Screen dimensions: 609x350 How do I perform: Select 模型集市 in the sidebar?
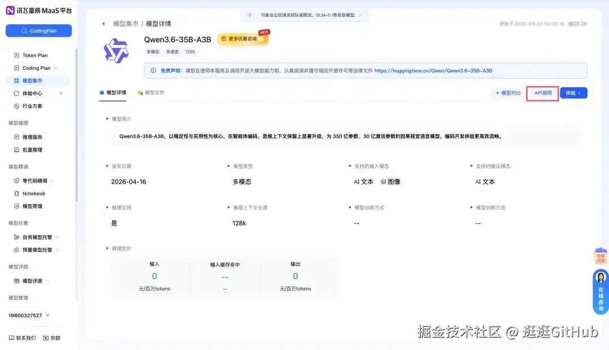[38, 81]
